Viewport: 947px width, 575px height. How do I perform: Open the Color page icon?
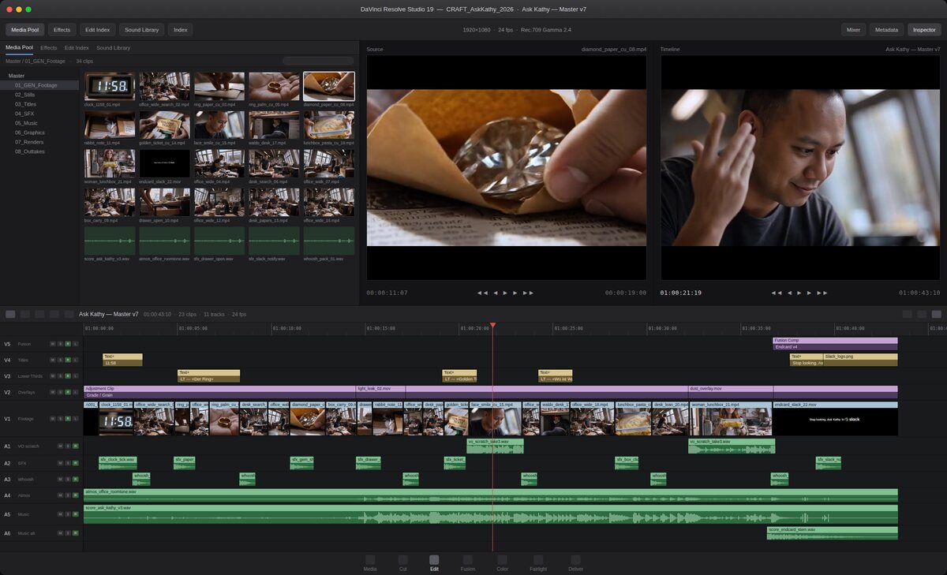tap(502, 560)
